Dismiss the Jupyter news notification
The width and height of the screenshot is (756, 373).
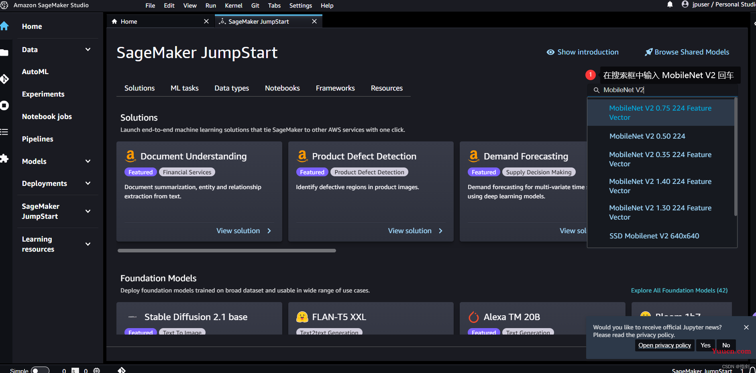746,327
